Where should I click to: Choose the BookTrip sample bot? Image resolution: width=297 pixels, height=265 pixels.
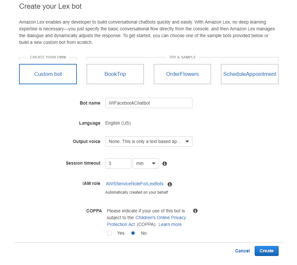115,74
